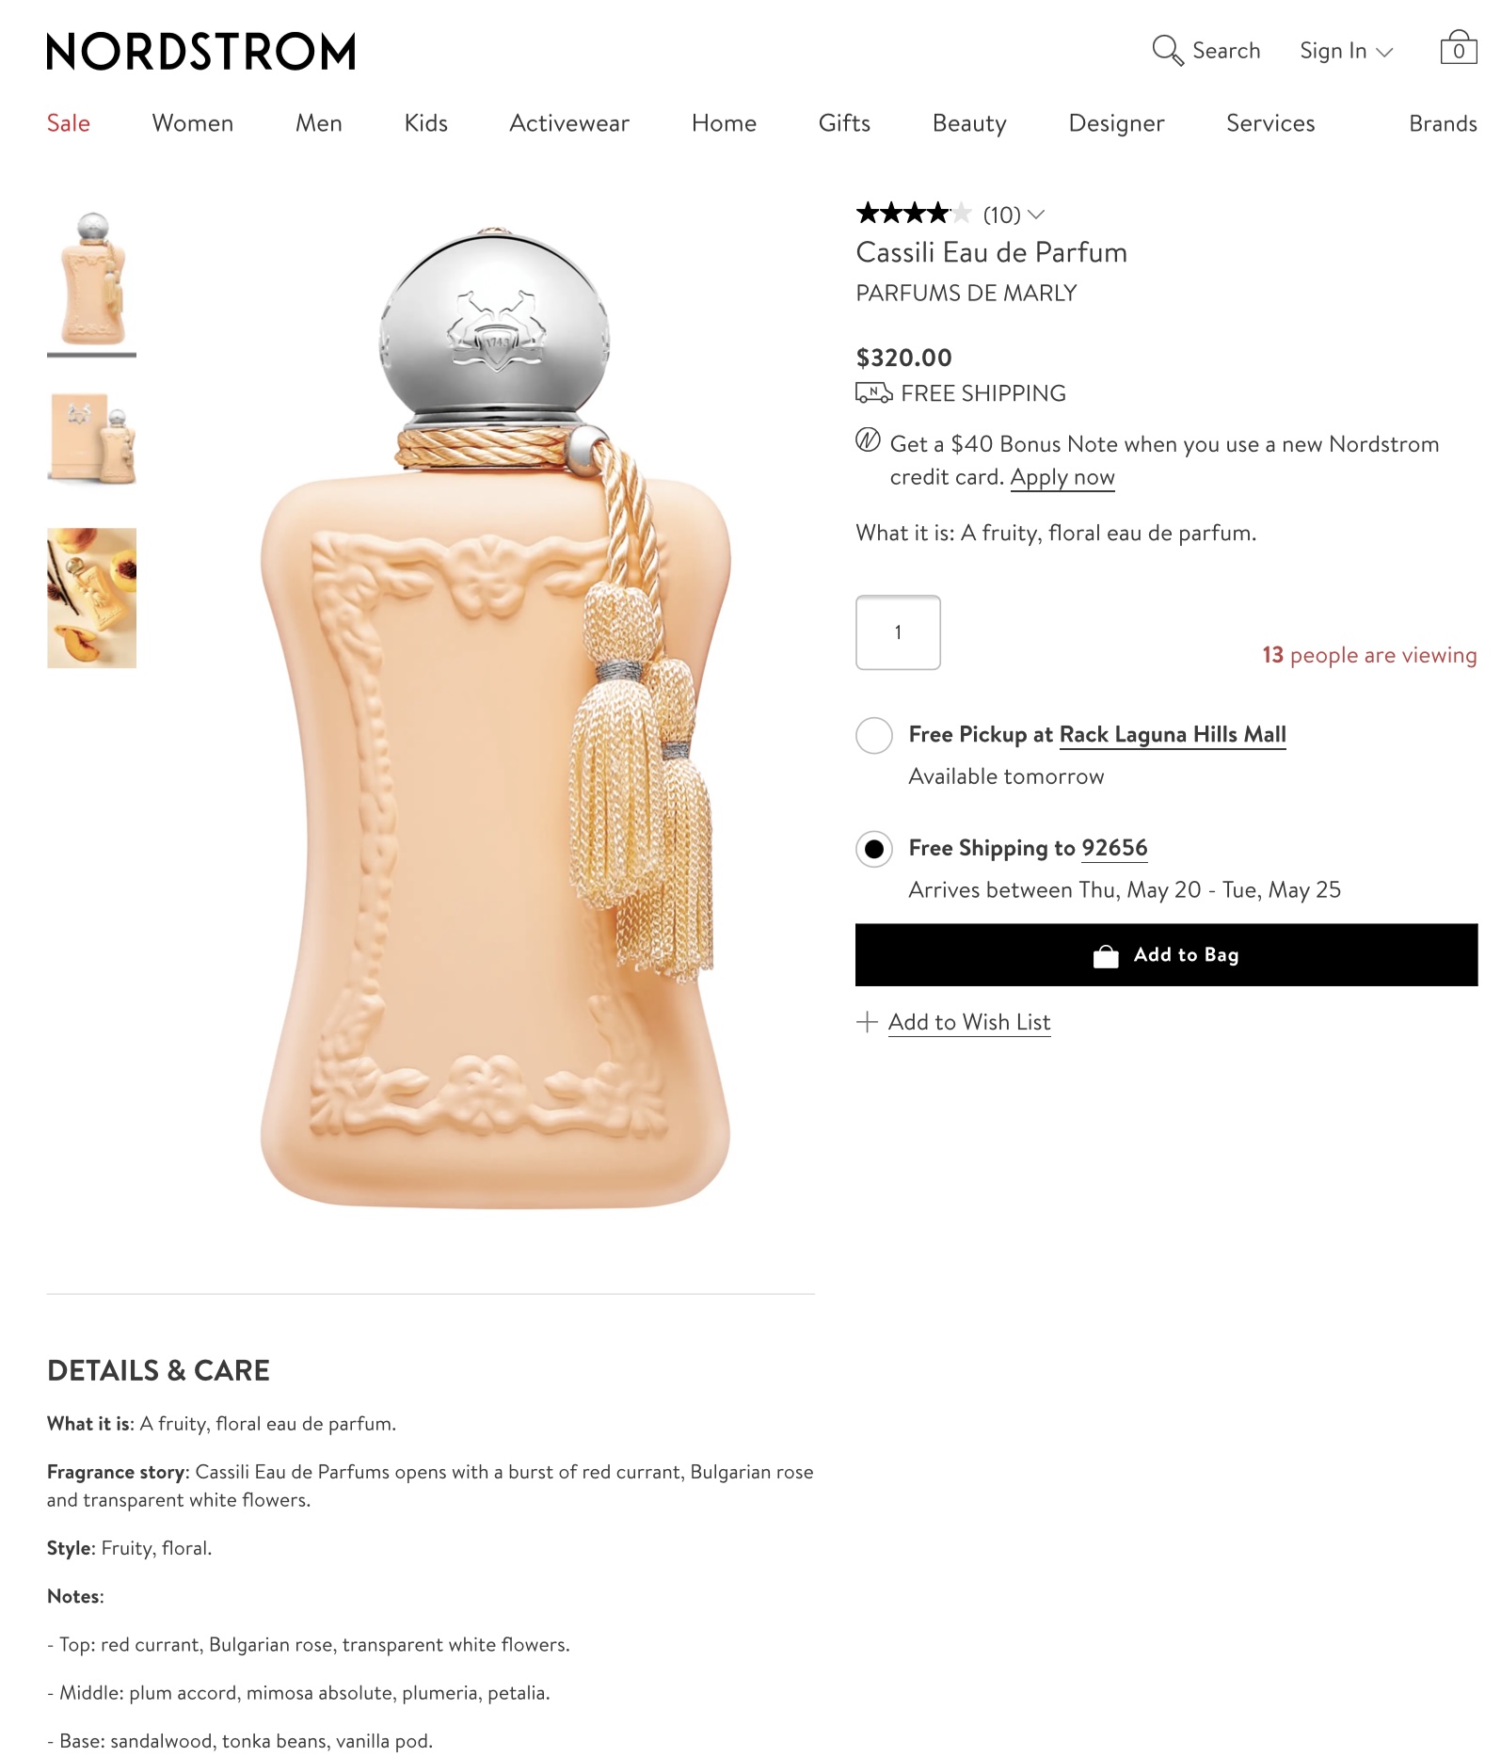1501x1757 pixels.
Task: Select Free Pickup at Rack Laguna Hills
Action: point(874,735)
